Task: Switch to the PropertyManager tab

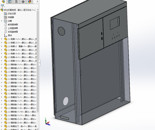Action: pyautogui.click(x=10, y=1)
